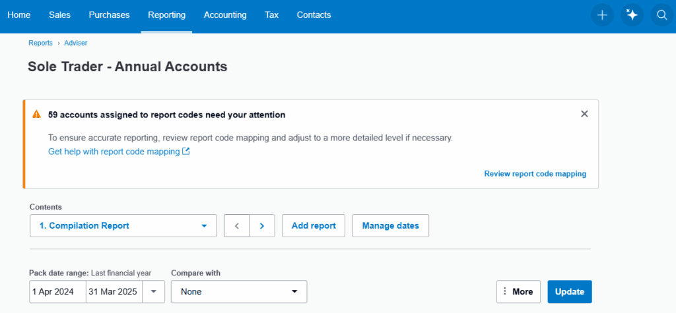Image resolution: width=676 pixels, height=313 pixels.
Task: Click the Add report button
Action: point(314,225)
